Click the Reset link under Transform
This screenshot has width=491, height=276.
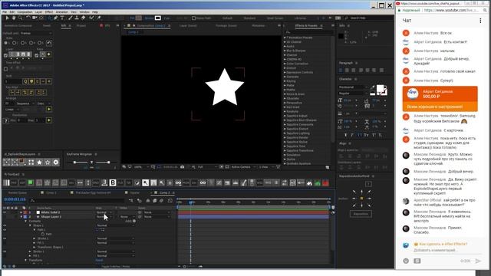99,260
